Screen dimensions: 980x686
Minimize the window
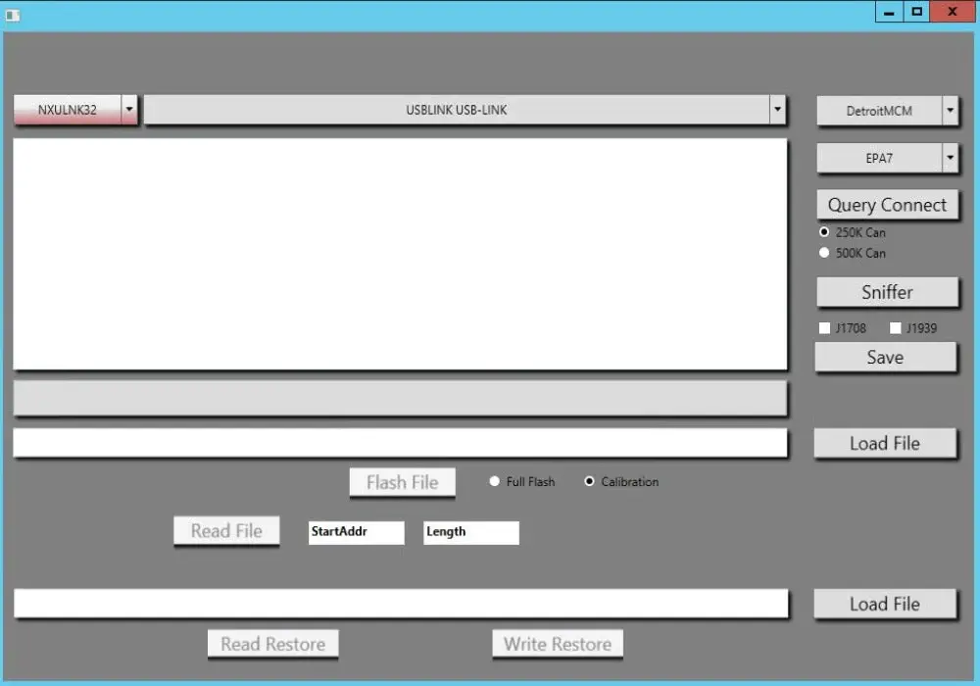890,12
